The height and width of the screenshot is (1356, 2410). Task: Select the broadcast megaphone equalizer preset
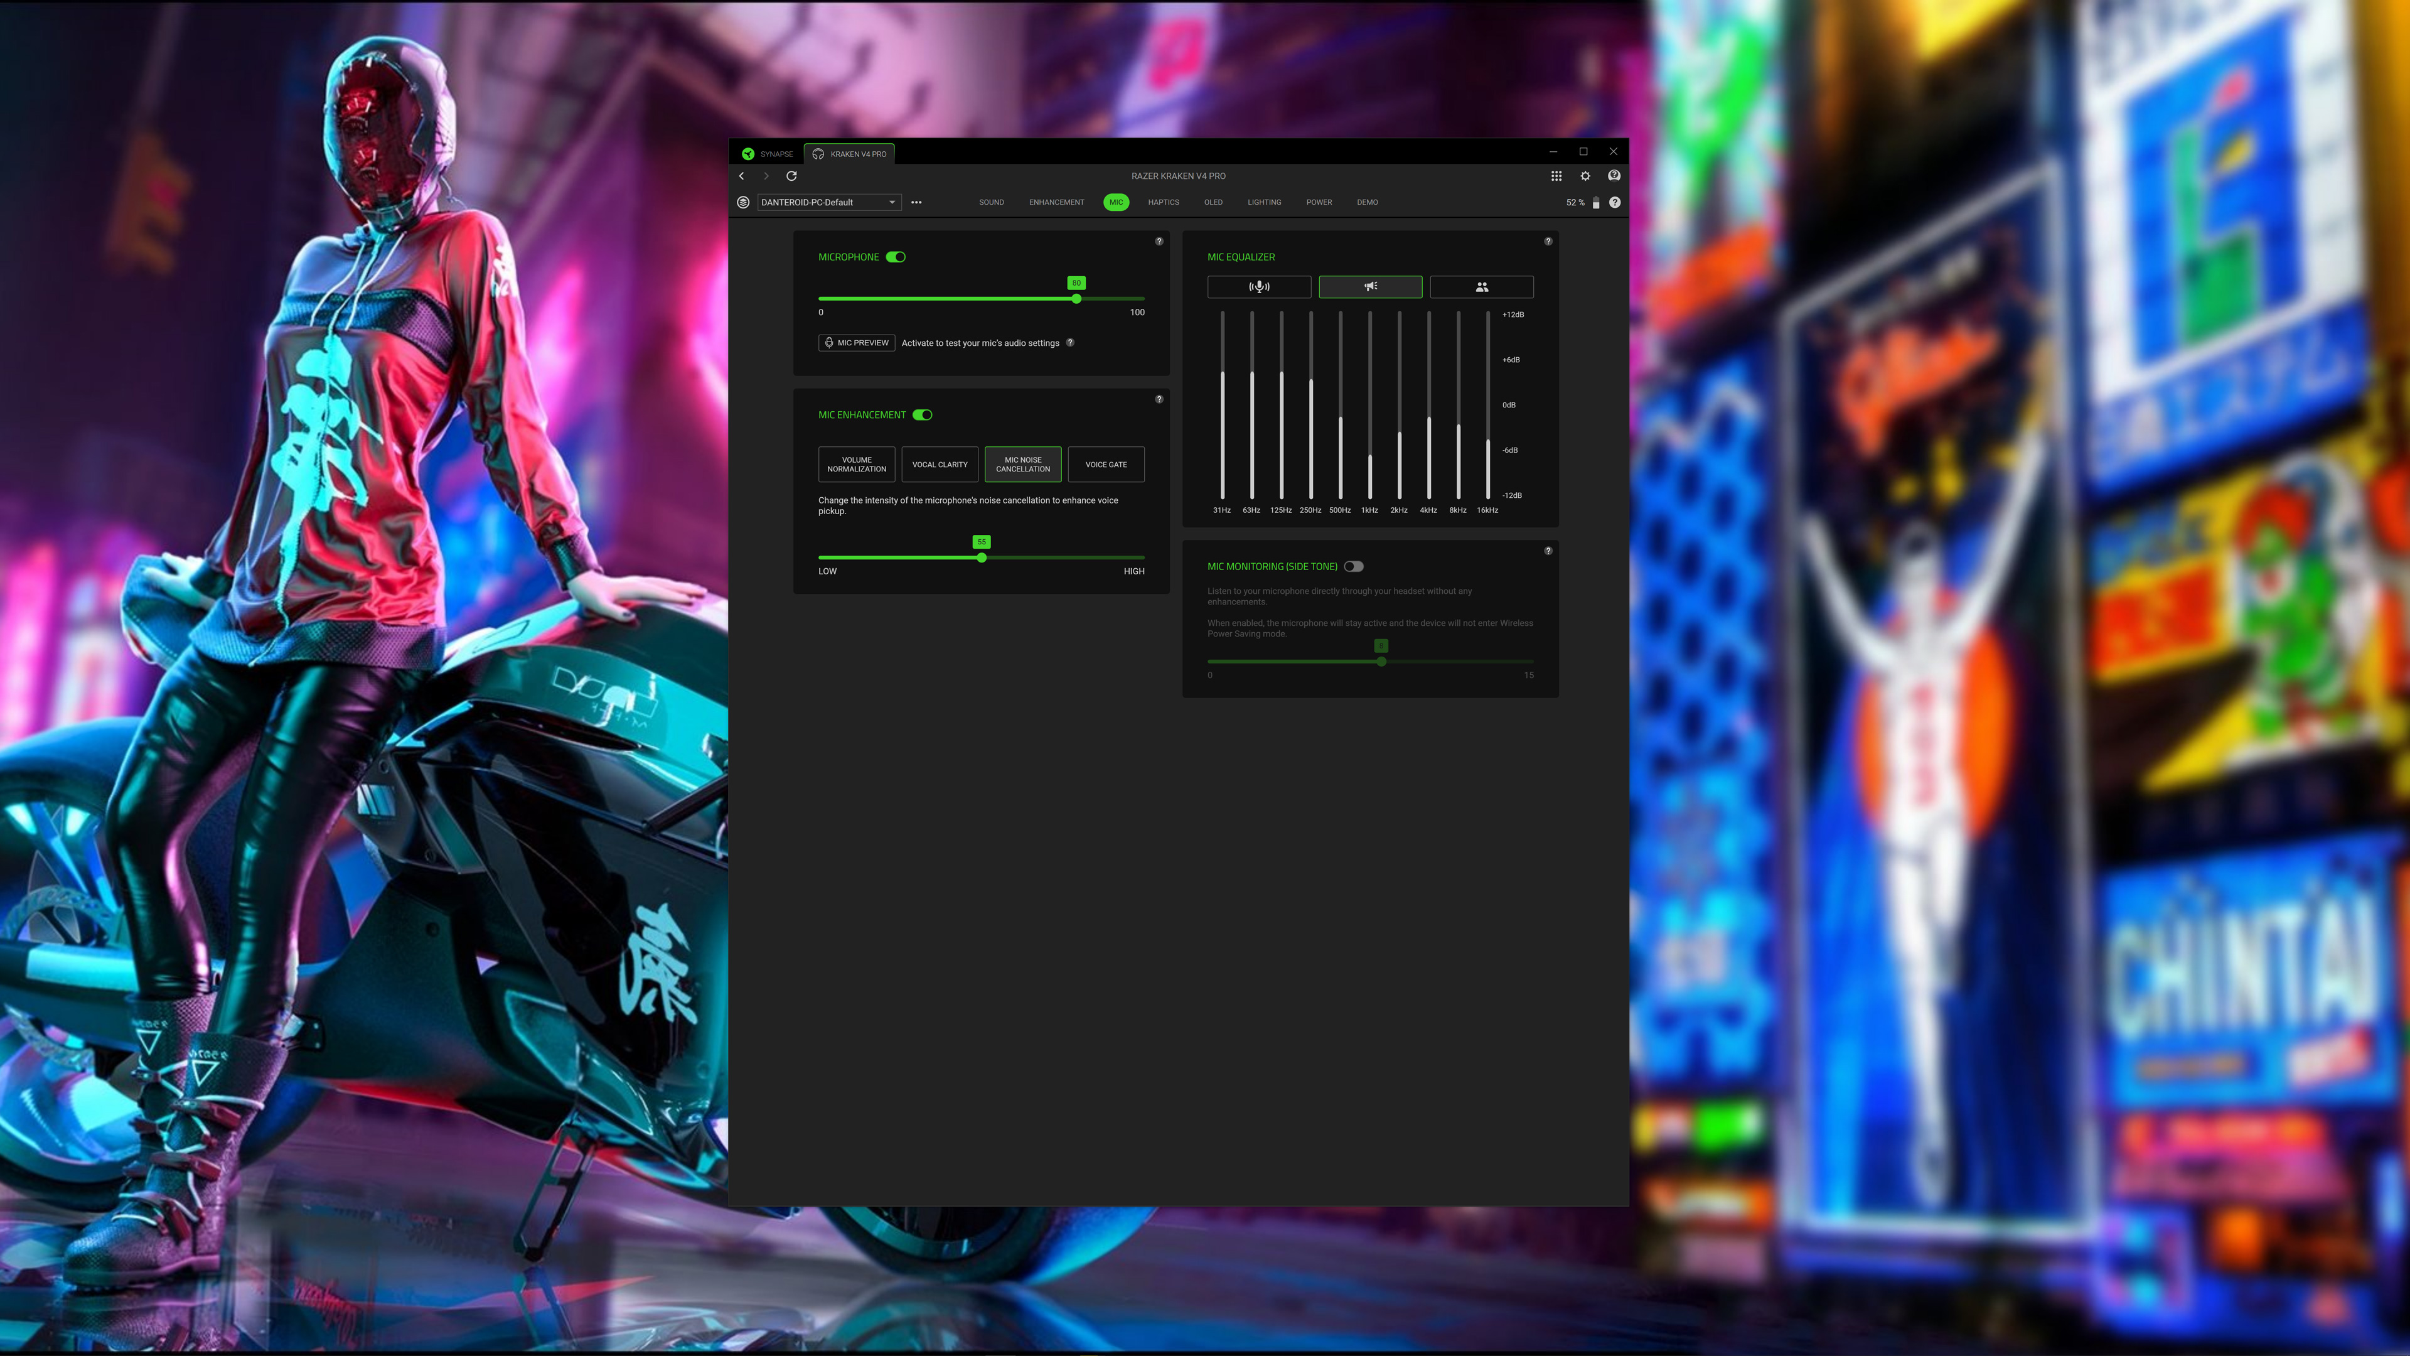(x=1371, y=288)
